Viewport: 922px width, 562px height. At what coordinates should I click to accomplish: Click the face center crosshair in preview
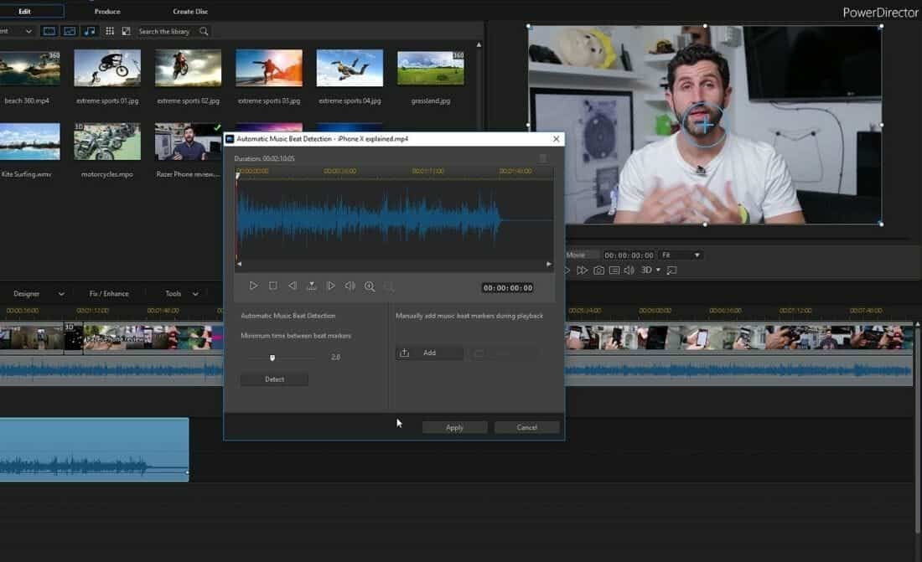pos(704,124)
